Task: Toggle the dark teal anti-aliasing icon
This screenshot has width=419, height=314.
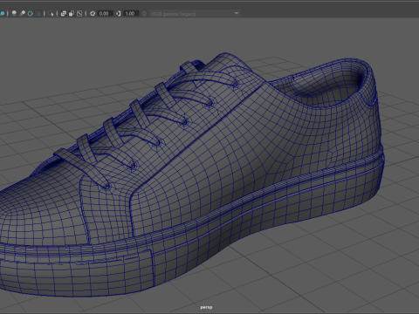Action: (x=38, y=13)
